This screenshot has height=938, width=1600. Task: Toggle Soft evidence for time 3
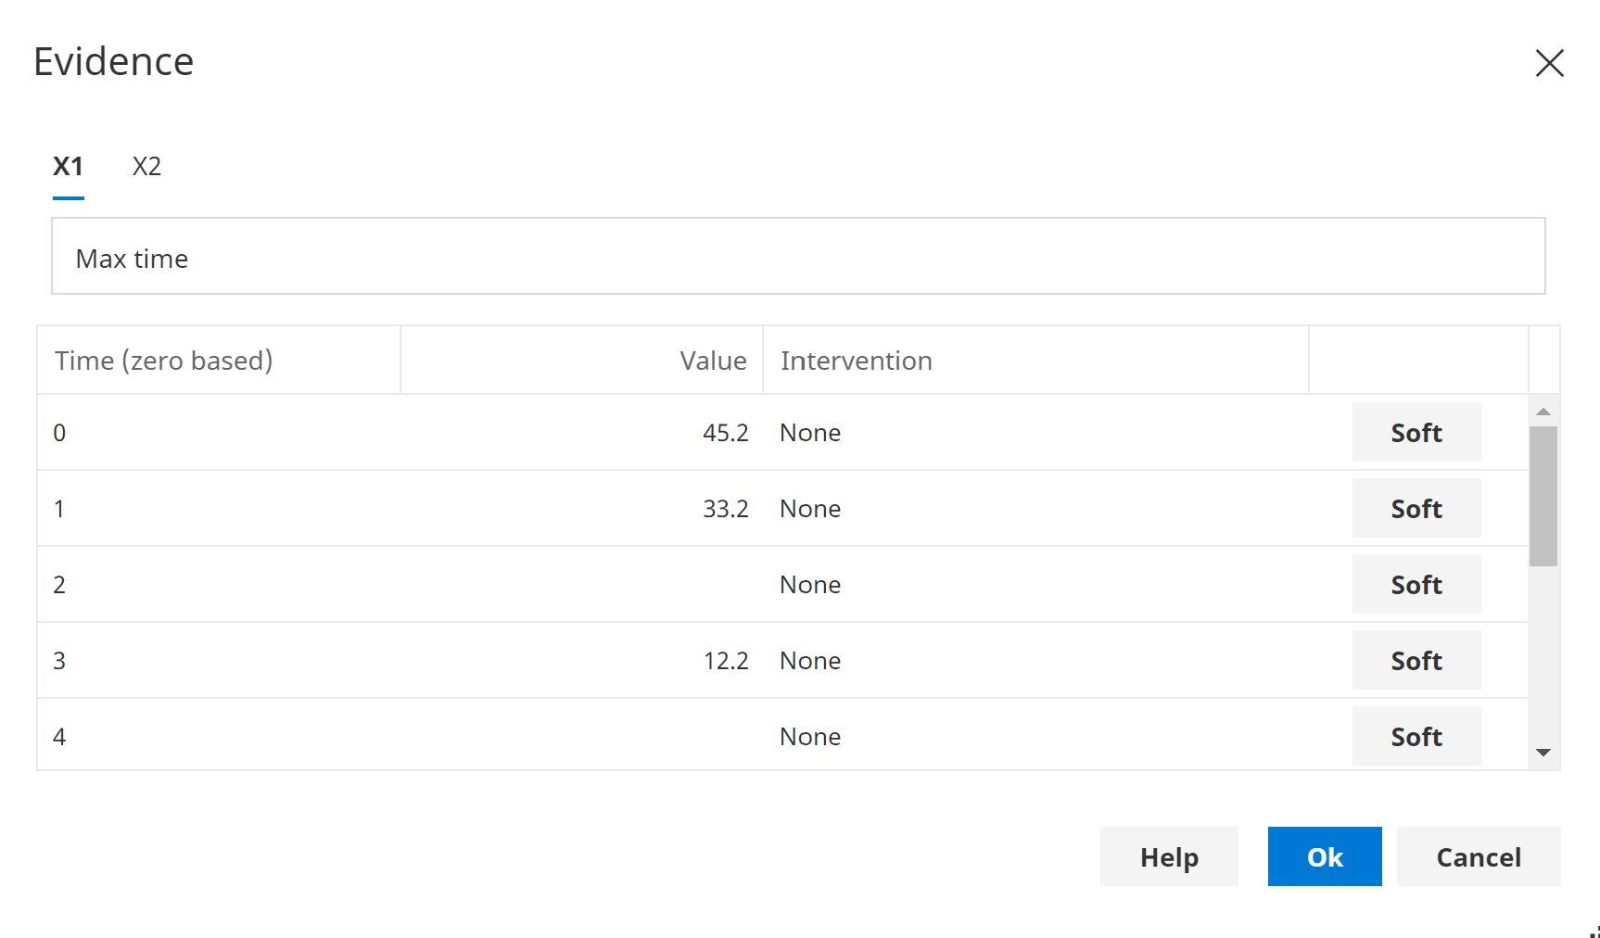pos(1416,661)
